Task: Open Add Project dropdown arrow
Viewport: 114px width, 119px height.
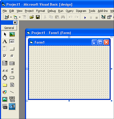Action: (11, 17)
